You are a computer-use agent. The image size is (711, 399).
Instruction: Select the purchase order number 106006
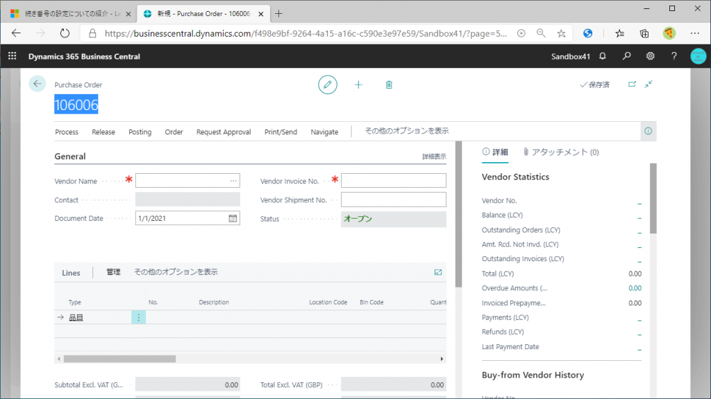(76, 105)
